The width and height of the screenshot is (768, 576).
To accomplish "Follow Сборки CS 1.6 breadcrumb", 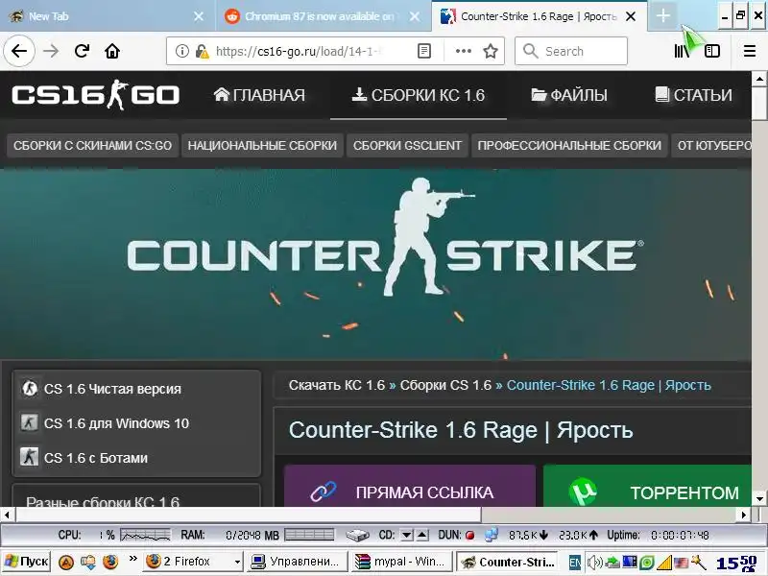I will [x=445, y=386].
